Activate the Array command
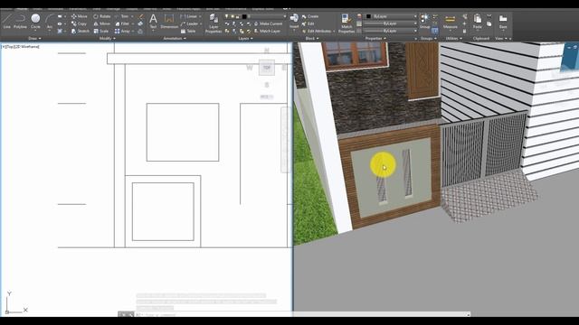The width and height of the screenshot is (579, 325). 122,31
